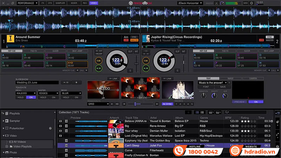Enable SYNC on deck 2

click(269, 37)
